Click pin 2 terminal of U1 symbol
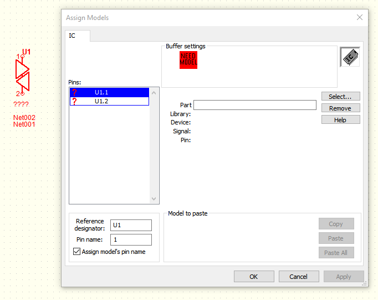378x300 pixels. pyautogui.click(x=22, y=93)
